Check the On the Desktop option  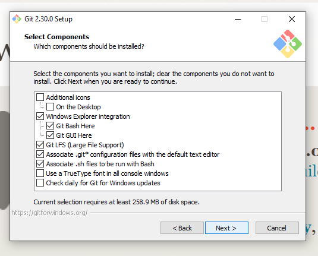coord(50,106)
